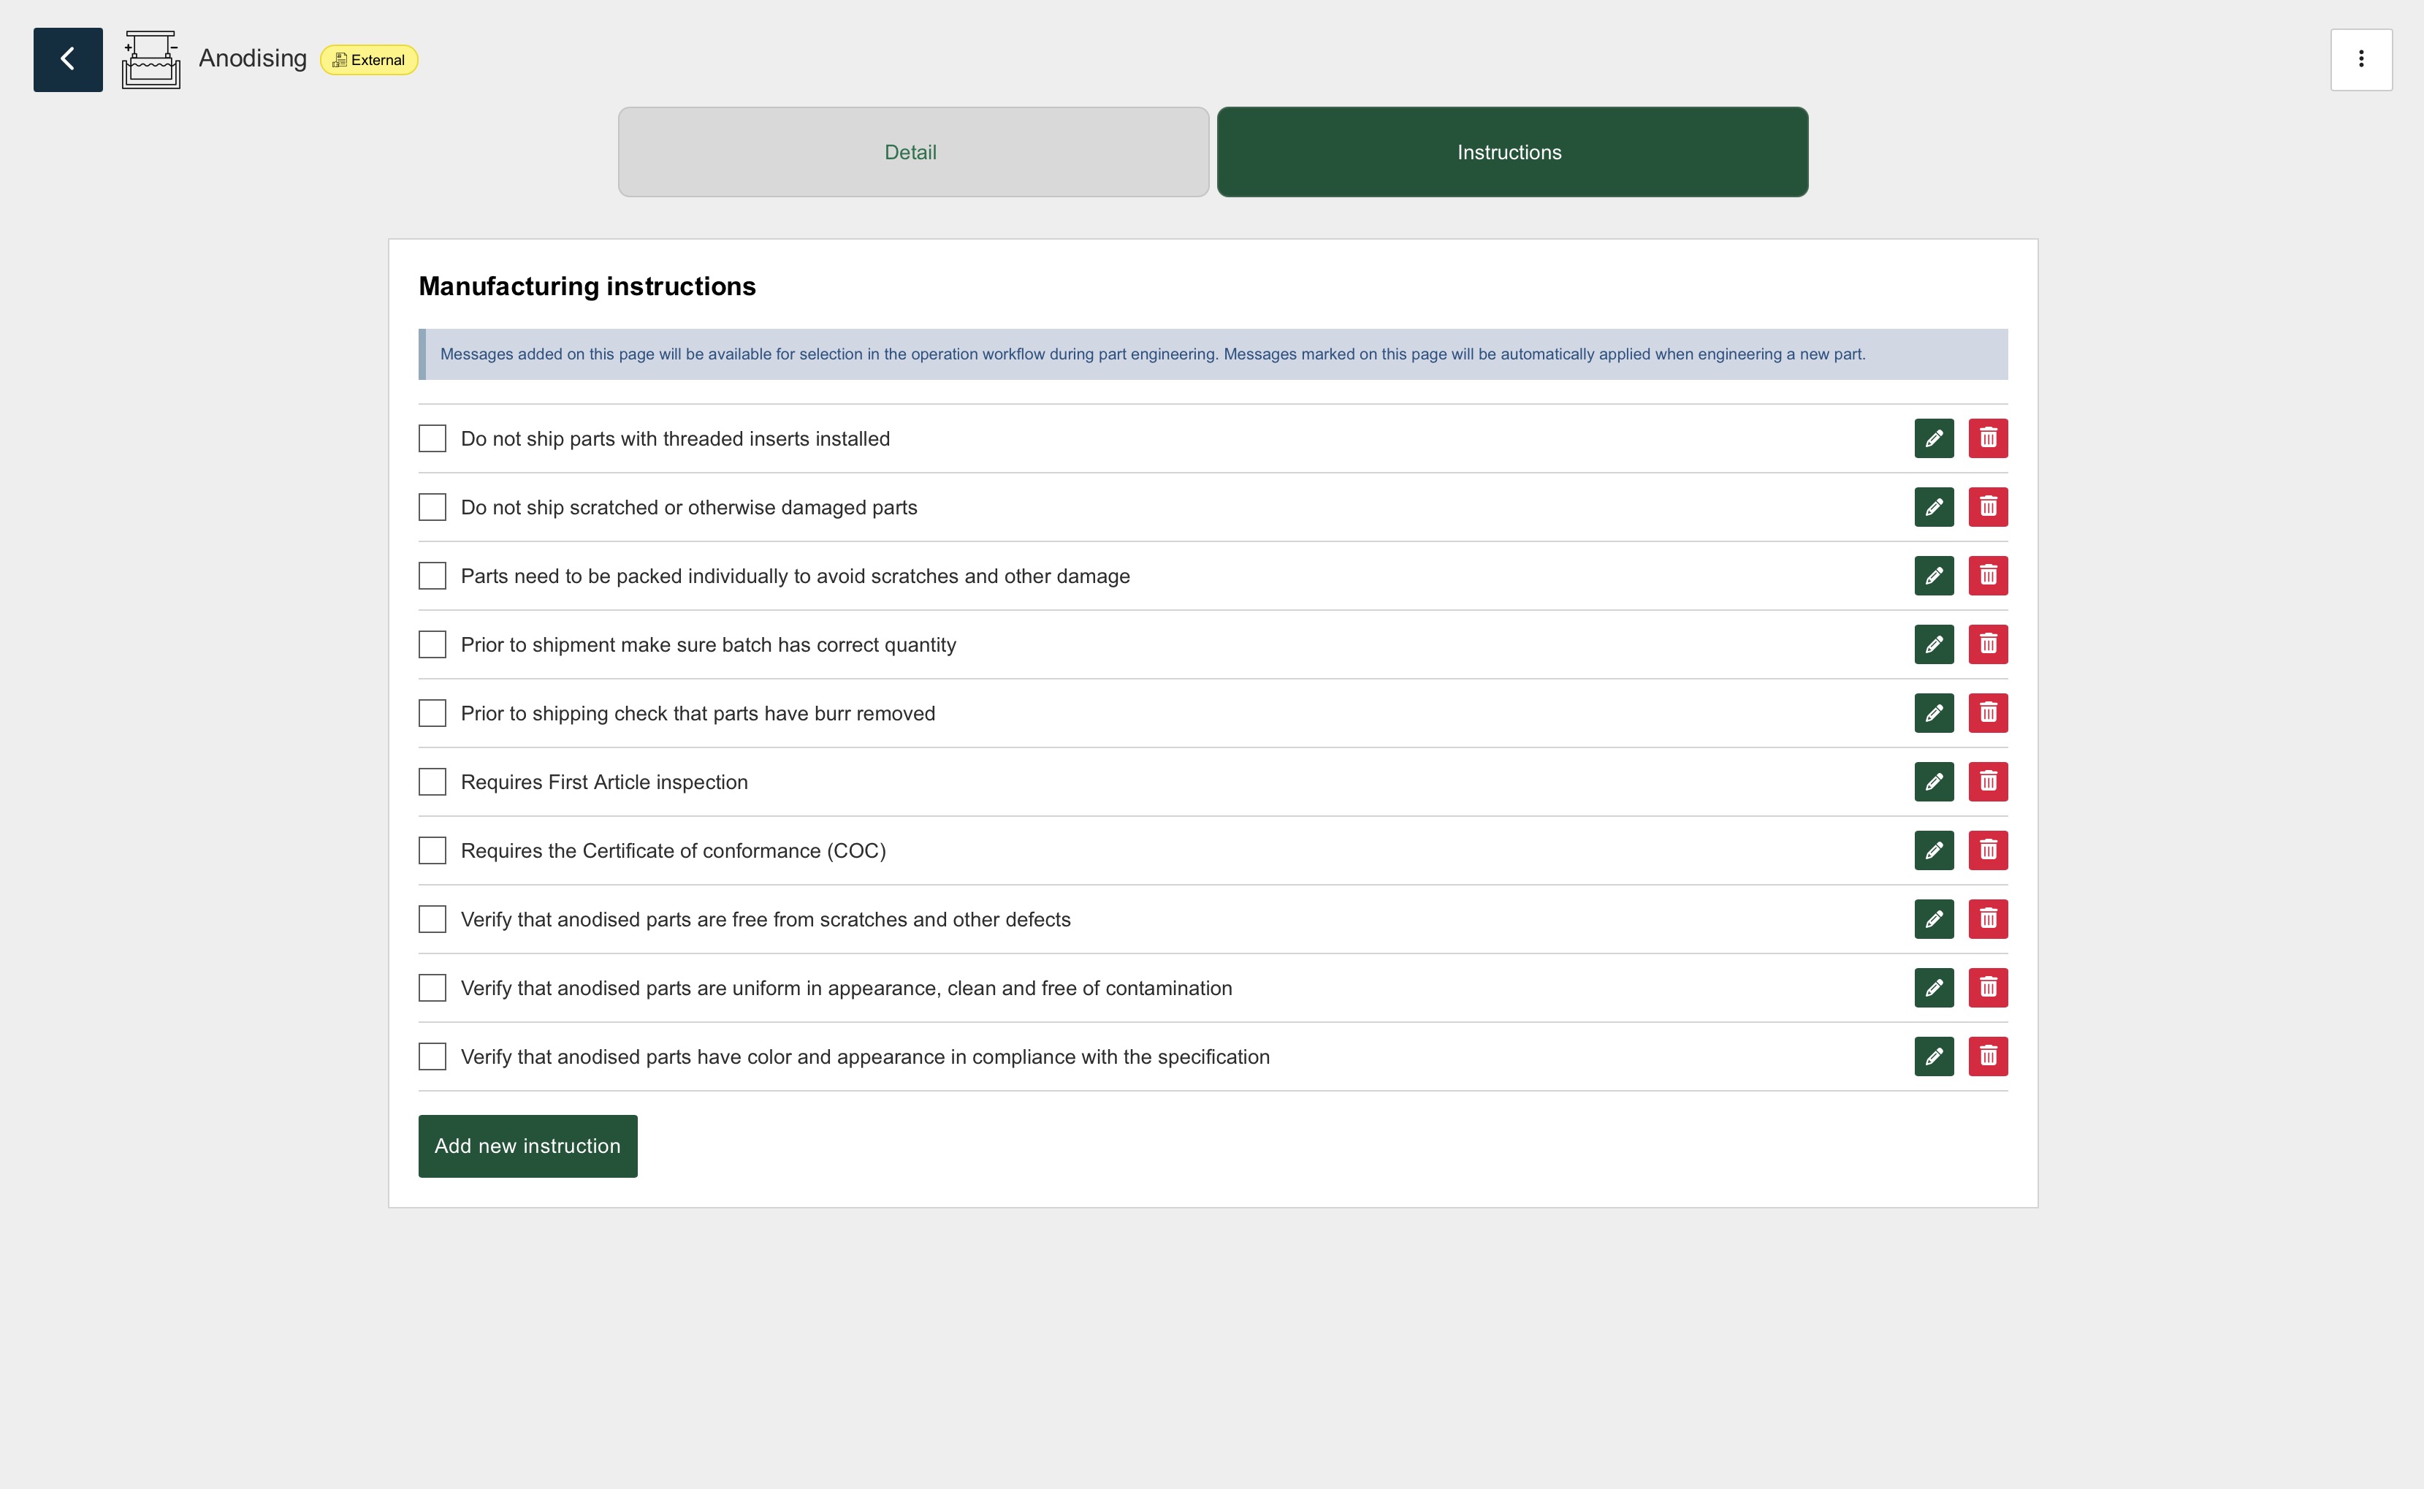Edit the 'Parts need to be packed individually' instruction
This screenshot has height=1489, width=2424.
(1934, 576)
